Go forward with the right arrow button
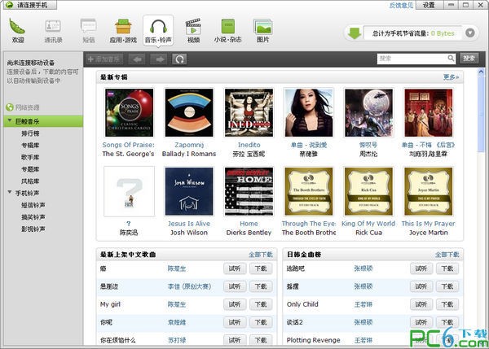 tap(159, 59)
